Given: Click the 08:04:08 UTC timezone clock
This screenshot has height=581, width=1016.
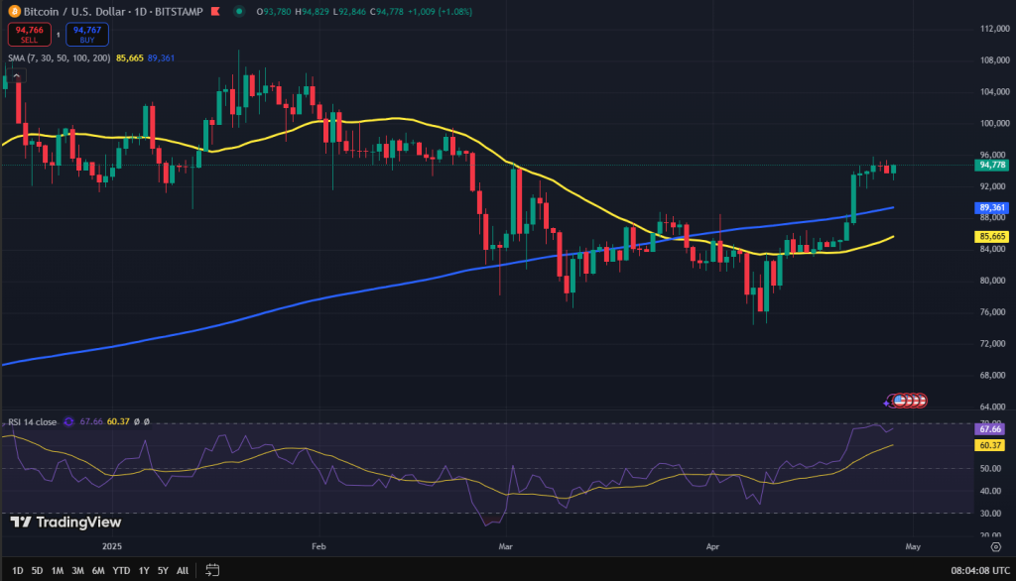Looking at the screenshot, I should (980, 571).
